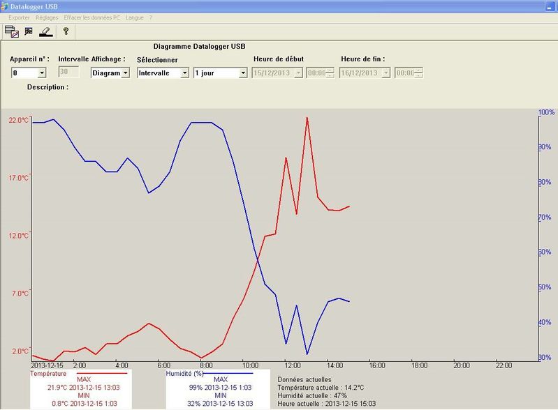Open the ? help menu
The width and height of the screenshot is (558, 410).
point(151,17)
